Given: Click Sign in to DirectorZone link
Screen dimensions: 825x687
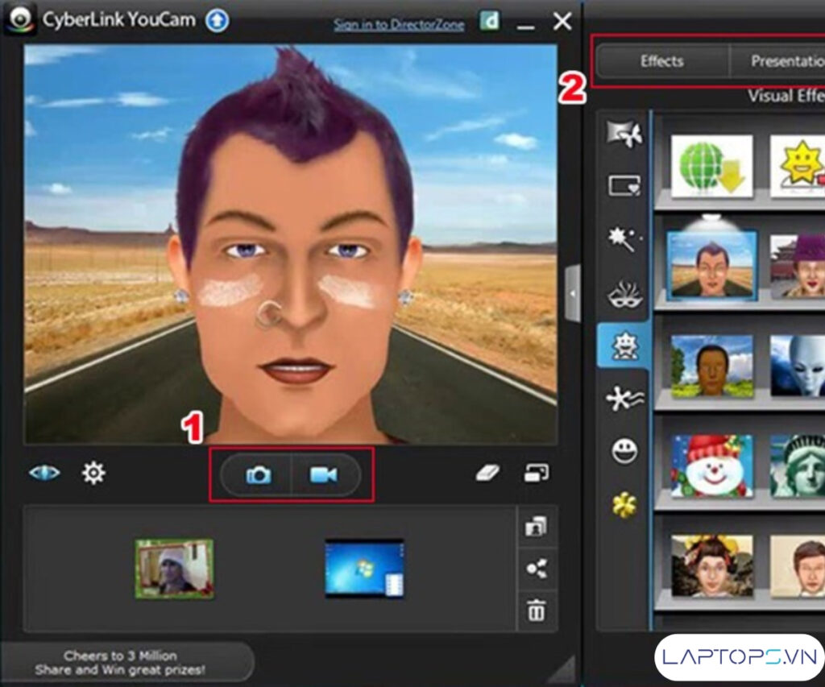Looking at the screenshot, I should click(x=399, y=25).
